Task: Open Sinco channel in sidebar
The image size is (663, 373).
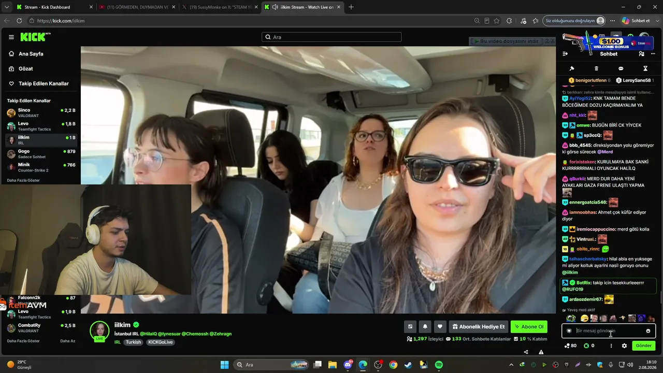Action: point(40,112)
